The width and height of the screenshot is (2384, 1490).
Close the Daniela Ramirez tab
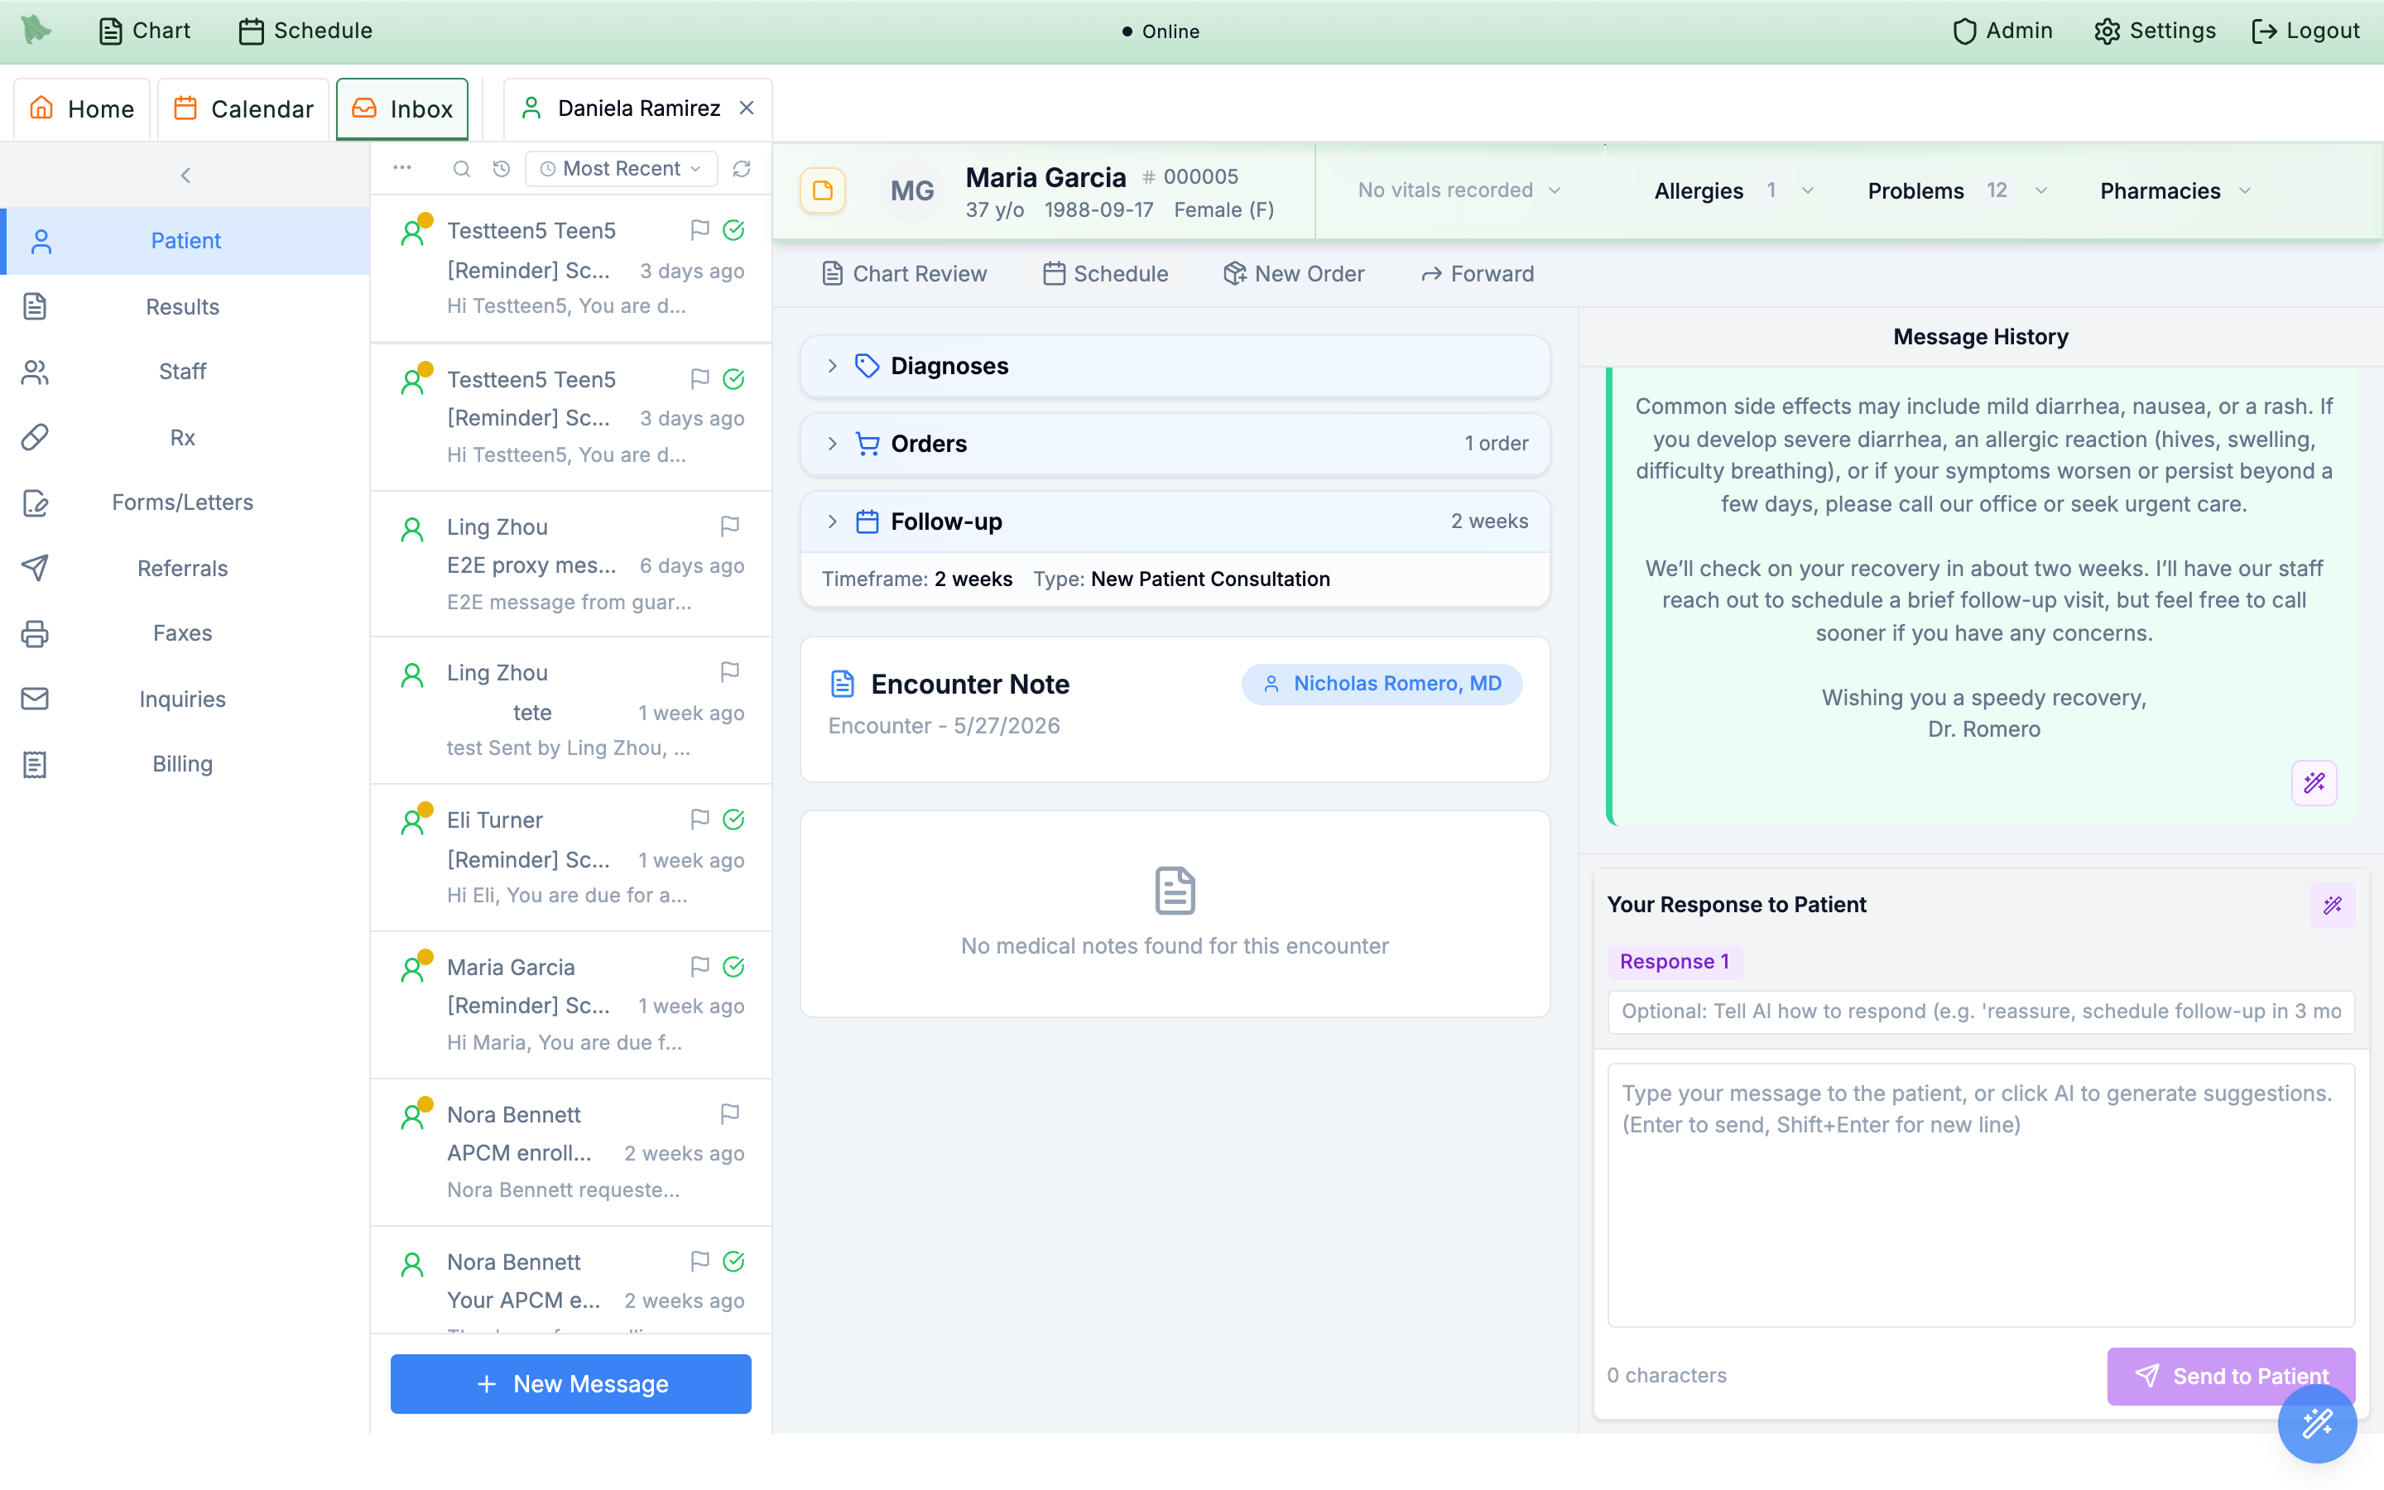(x=747, y=108)
